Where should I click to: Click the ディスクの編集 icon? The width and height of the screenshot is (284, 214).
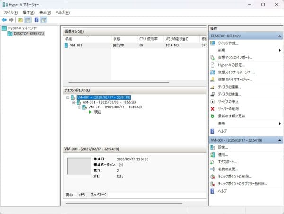point(213,87)
